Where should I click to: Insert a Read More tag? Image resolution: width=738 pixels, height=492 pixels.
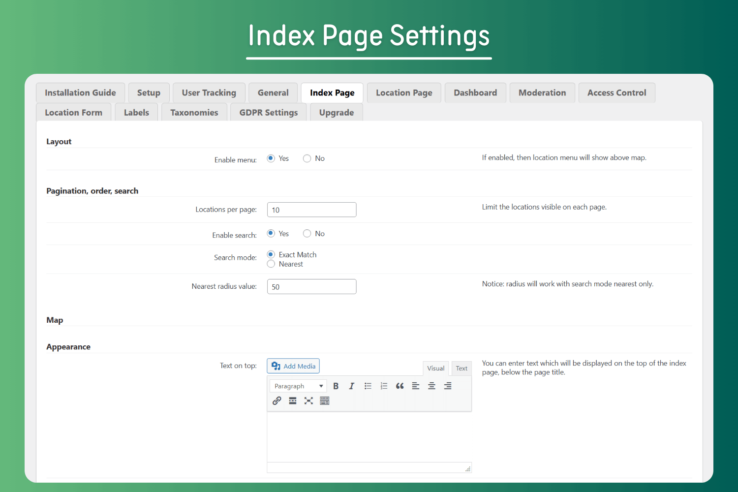pyautogui.click(x=293, y=401)
